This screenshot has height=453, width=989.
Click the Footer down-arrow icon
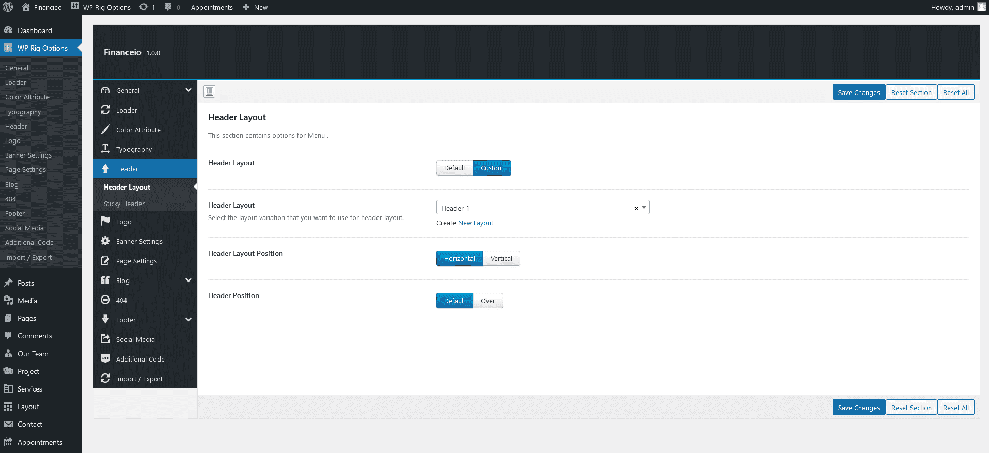pos(105,320)
